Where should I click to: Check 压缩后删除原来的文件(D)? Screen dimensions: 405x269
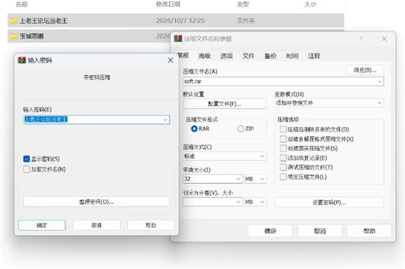(x=283, y=129)
